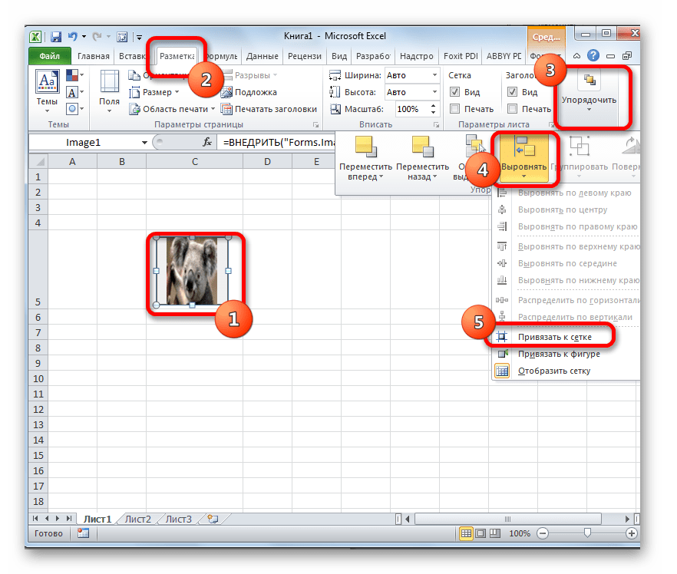Open the Параметры страницы dialog launcher
The height and width of the screenshot is (574, 677).
click(x=315, y=125)
